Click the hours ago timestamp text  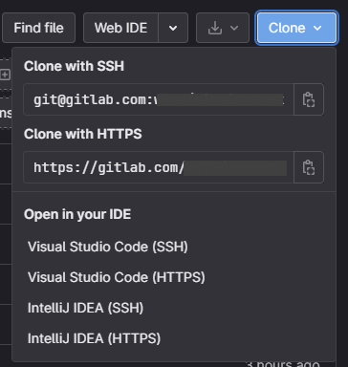283,363
